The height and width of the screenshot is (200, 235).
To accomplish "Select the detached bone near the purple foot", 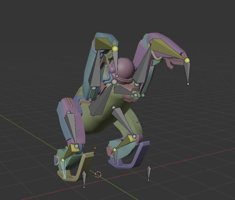I will point(149,173).
